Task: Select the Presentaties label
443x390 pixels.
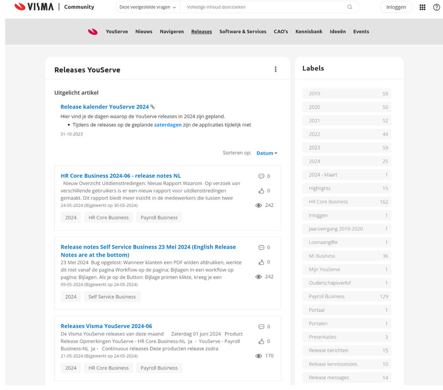Action: point(347,337)
